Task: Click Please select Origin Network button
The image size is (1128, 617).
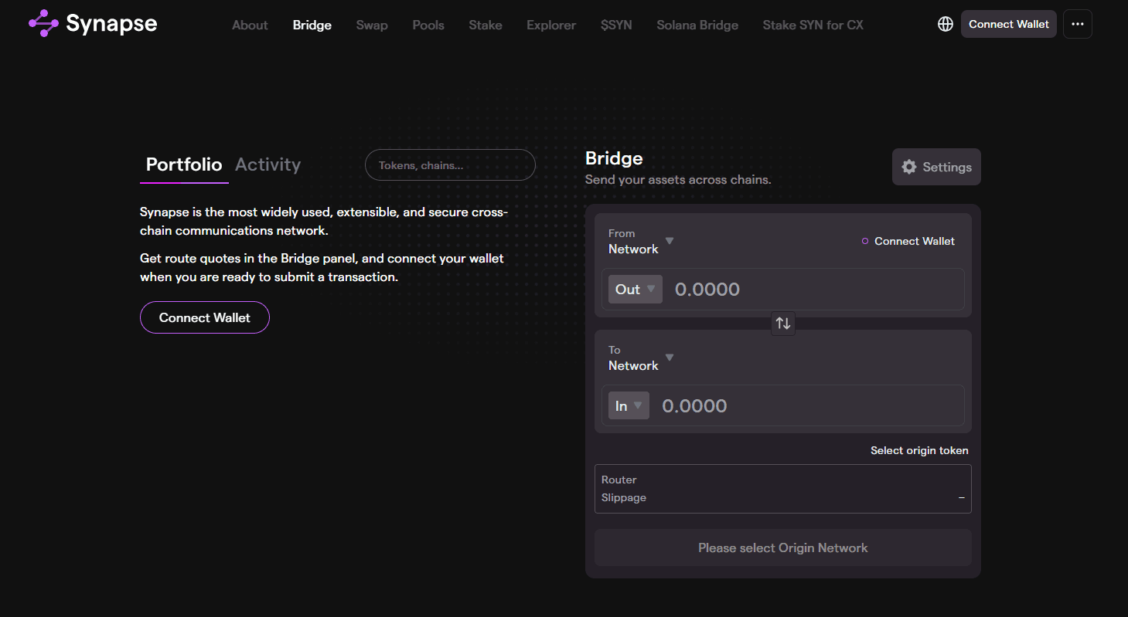Action: click(x=783, y=548)
